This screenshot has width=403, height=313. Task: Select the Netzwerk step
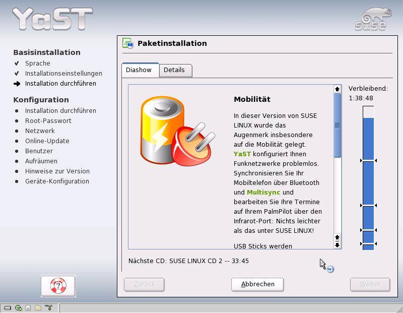point(40,131)
